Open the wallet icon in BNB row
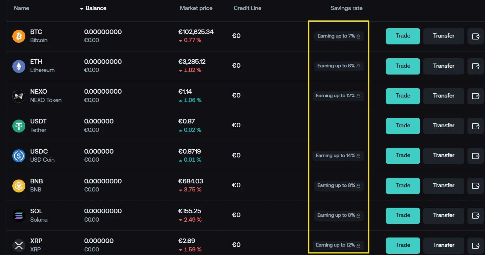 tap(476, 186)
